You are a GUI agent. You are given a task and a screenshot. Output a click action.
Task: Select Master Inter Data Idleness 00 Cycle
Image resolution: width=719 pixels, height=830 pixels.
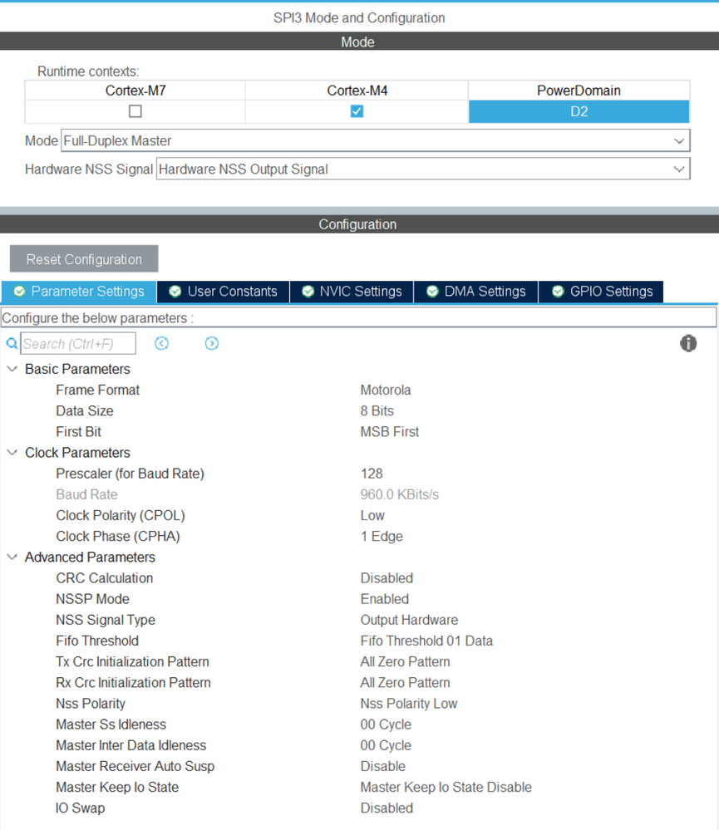tap(386, 745)
